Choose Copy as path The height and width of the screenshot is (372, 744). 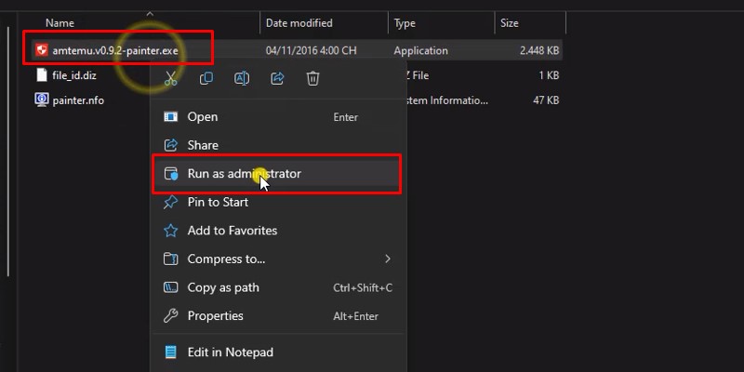tap(223, 287)
